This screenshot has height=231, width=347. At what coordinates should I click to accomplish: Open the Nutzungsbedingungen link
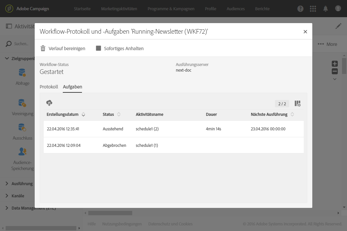point(122,224)
